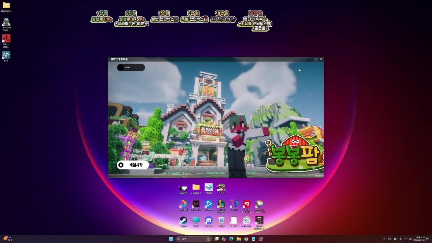Open Microsoft Edge from the taskbar
Screen dimensions: 432x243
click(231, 239)
